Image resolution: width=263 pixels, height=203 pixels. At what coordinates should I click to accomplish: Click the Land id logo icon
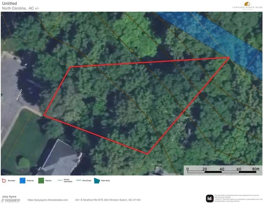click(x=210, y=198)
